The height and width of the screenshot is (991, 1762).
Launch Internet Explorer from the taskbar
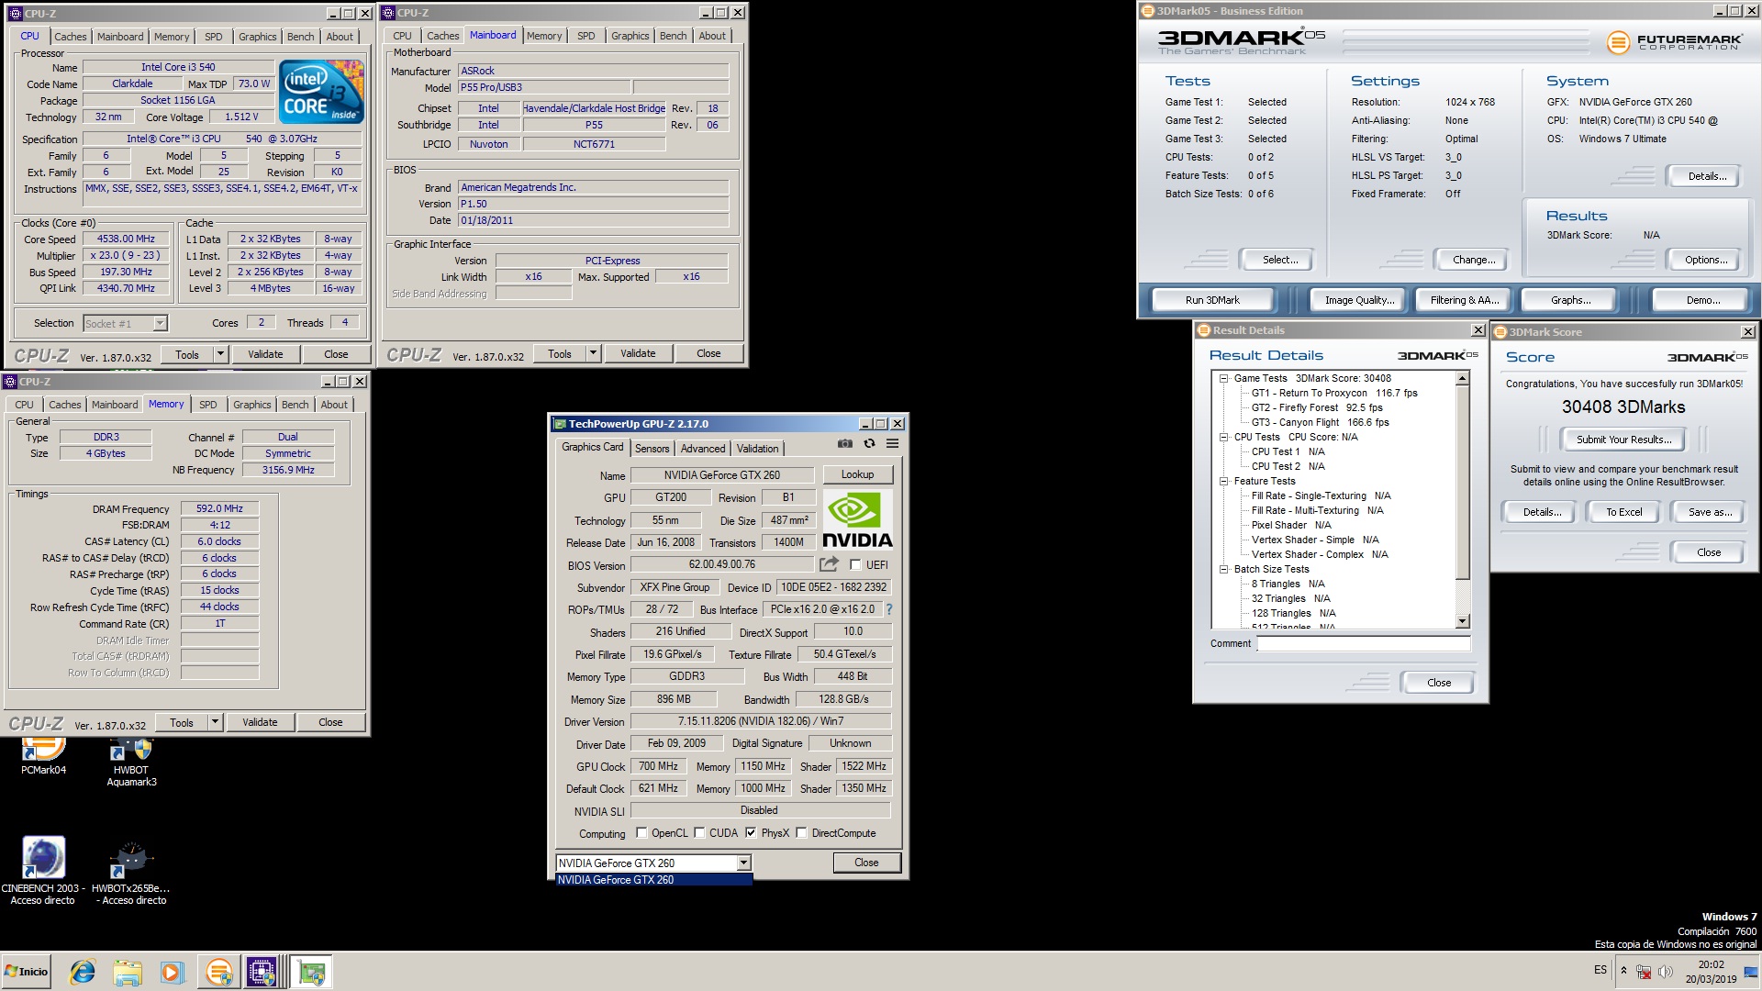[83, 972]
